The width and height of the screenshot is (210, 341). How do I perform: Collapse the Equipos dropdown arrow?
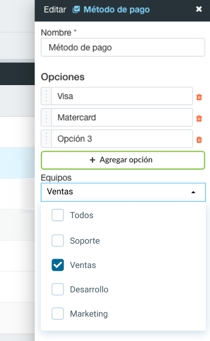coord(194,192)
